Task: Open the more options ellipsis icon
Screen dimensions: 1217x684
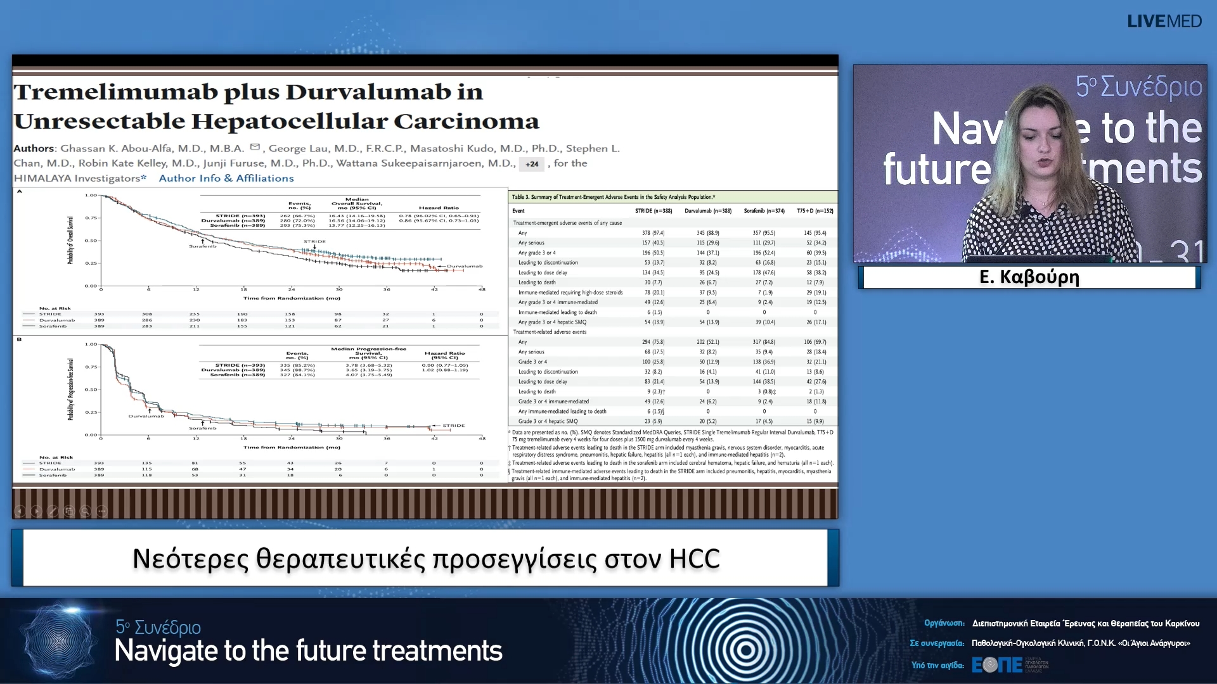Action: tap(102, 511)
